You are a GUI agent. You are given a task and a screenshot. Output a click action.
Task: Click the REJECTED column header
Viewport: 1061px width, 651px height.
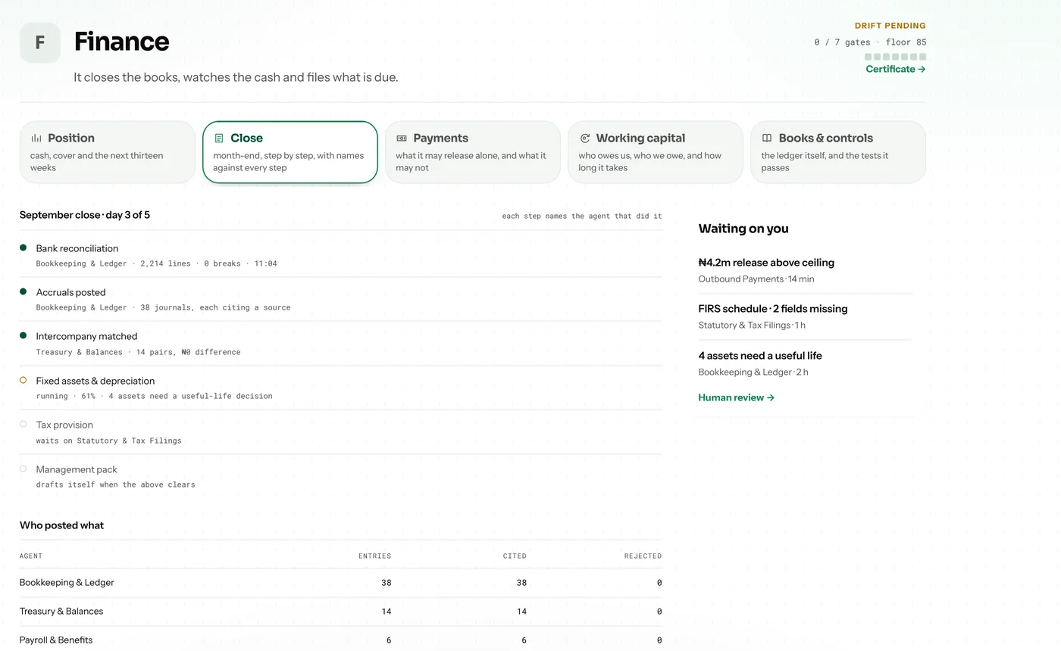pyautogui.click(x=643, y=556)
